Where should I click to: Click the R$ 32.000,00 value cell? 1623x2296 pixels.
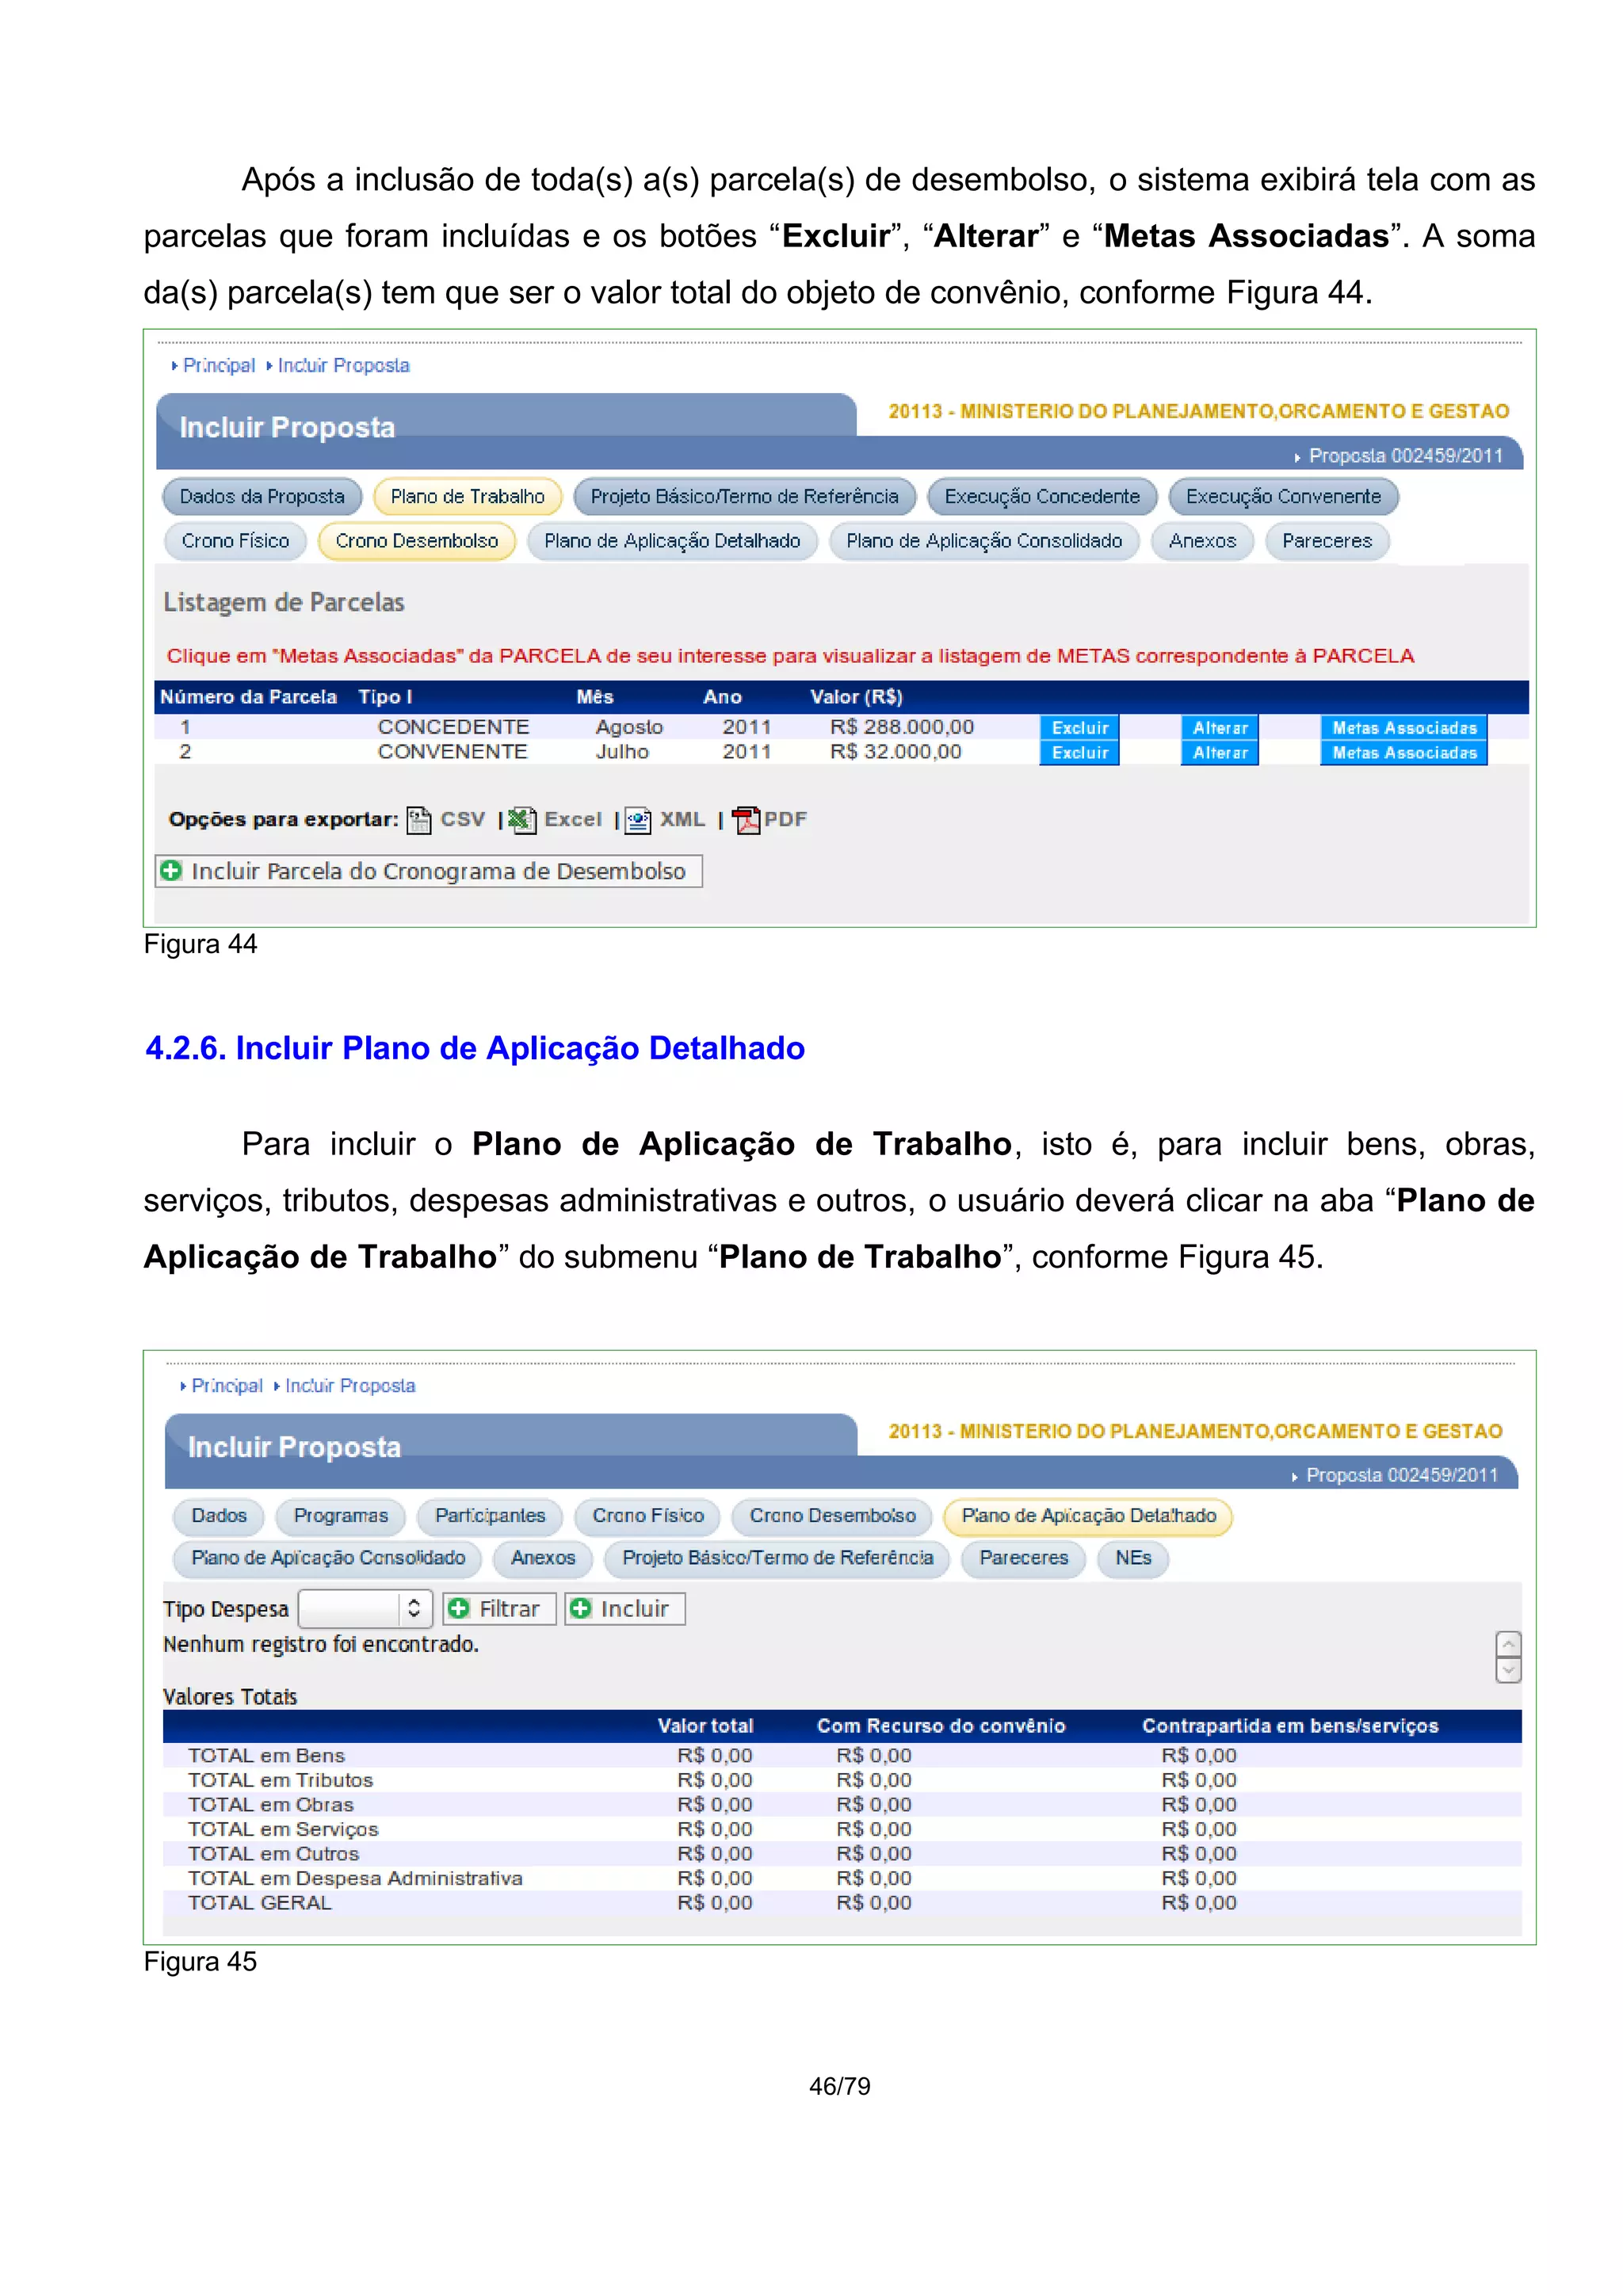(x=896, y=752)
